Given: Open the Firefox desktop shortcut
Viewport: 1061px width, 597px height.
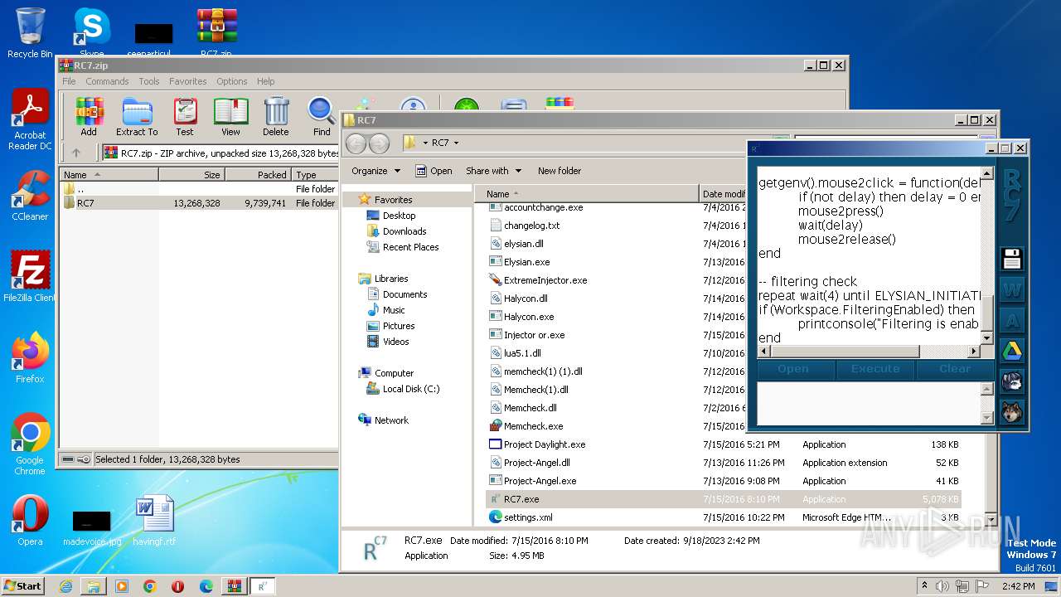Looking at the screenshot, I should click(x=30, y=358).
